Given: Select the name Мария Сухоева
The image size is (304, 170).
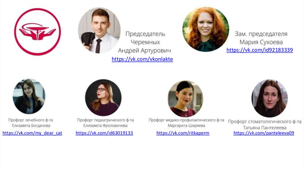Looking at the screenshot, I should coord(261,42).
